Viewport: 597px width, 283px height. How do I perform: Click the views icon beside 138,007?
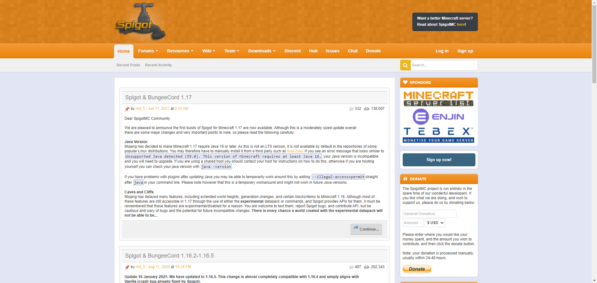click(x=367, y=109)
